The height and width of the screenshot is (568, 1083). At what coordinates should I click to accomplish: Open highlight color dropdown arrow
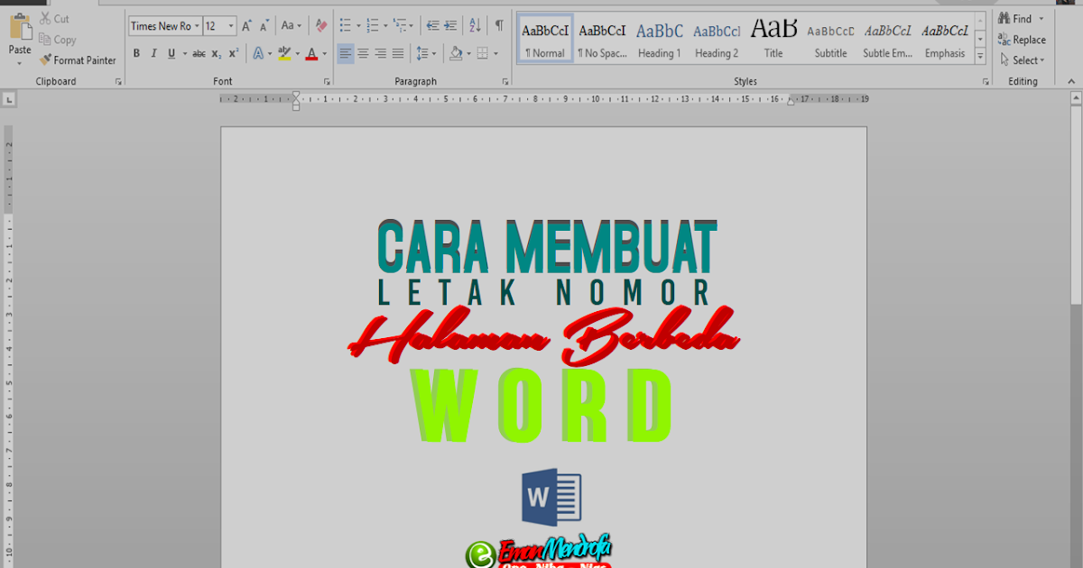click(297, 54)
